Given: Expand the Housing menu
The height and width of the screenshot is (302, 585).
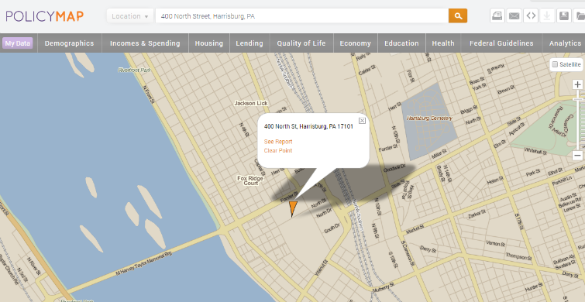Looking at the screenshot, I should tap(209, 43).
